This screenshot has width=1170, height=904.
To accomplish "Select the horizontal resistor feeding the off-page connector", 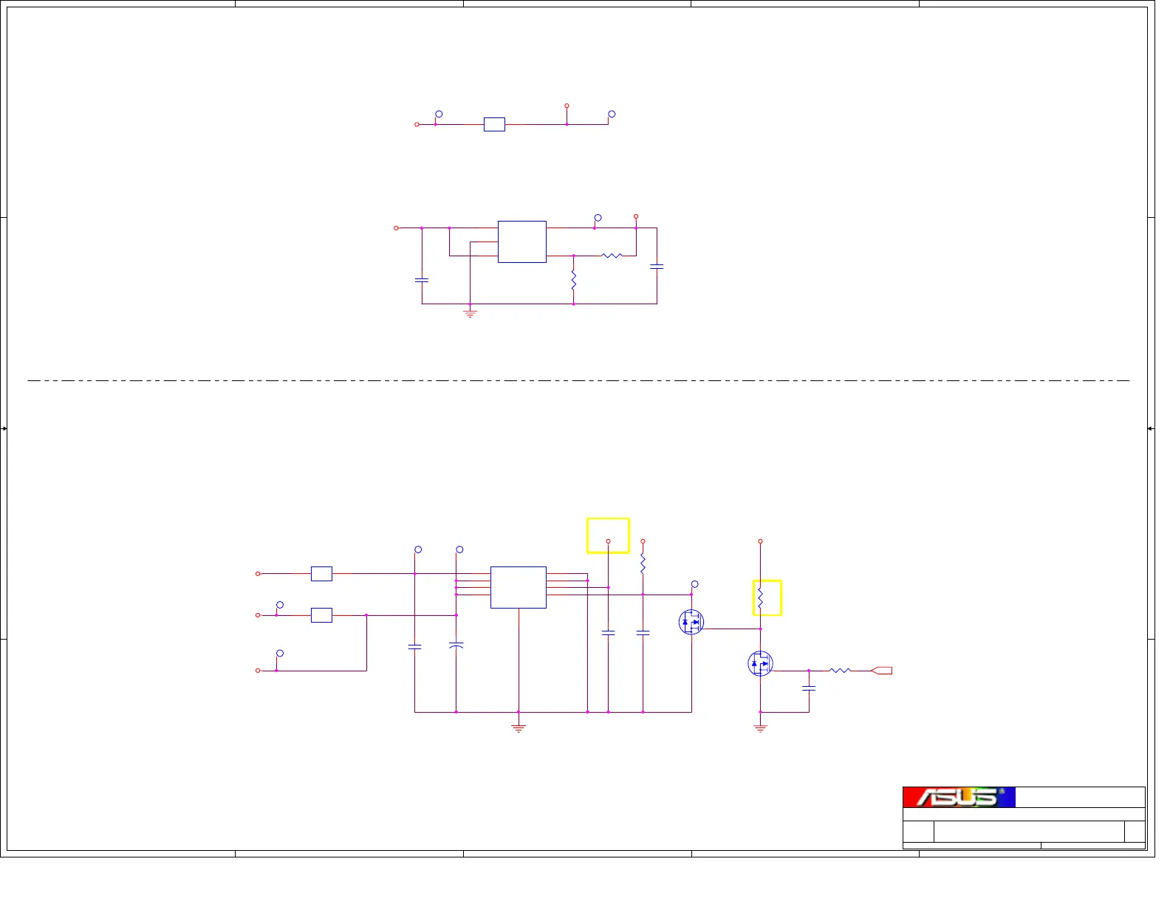I will point(841,671).
